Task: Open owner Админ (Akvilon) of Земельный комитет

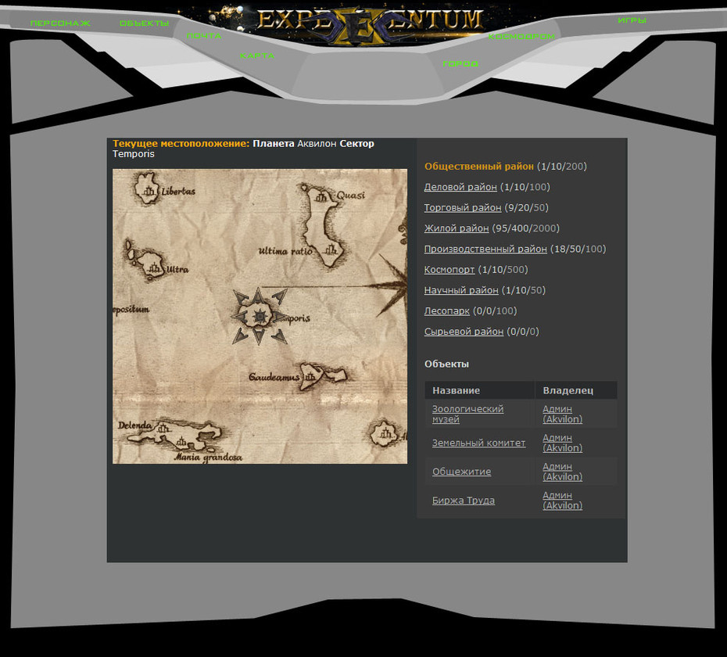Action: coord(562,443)
